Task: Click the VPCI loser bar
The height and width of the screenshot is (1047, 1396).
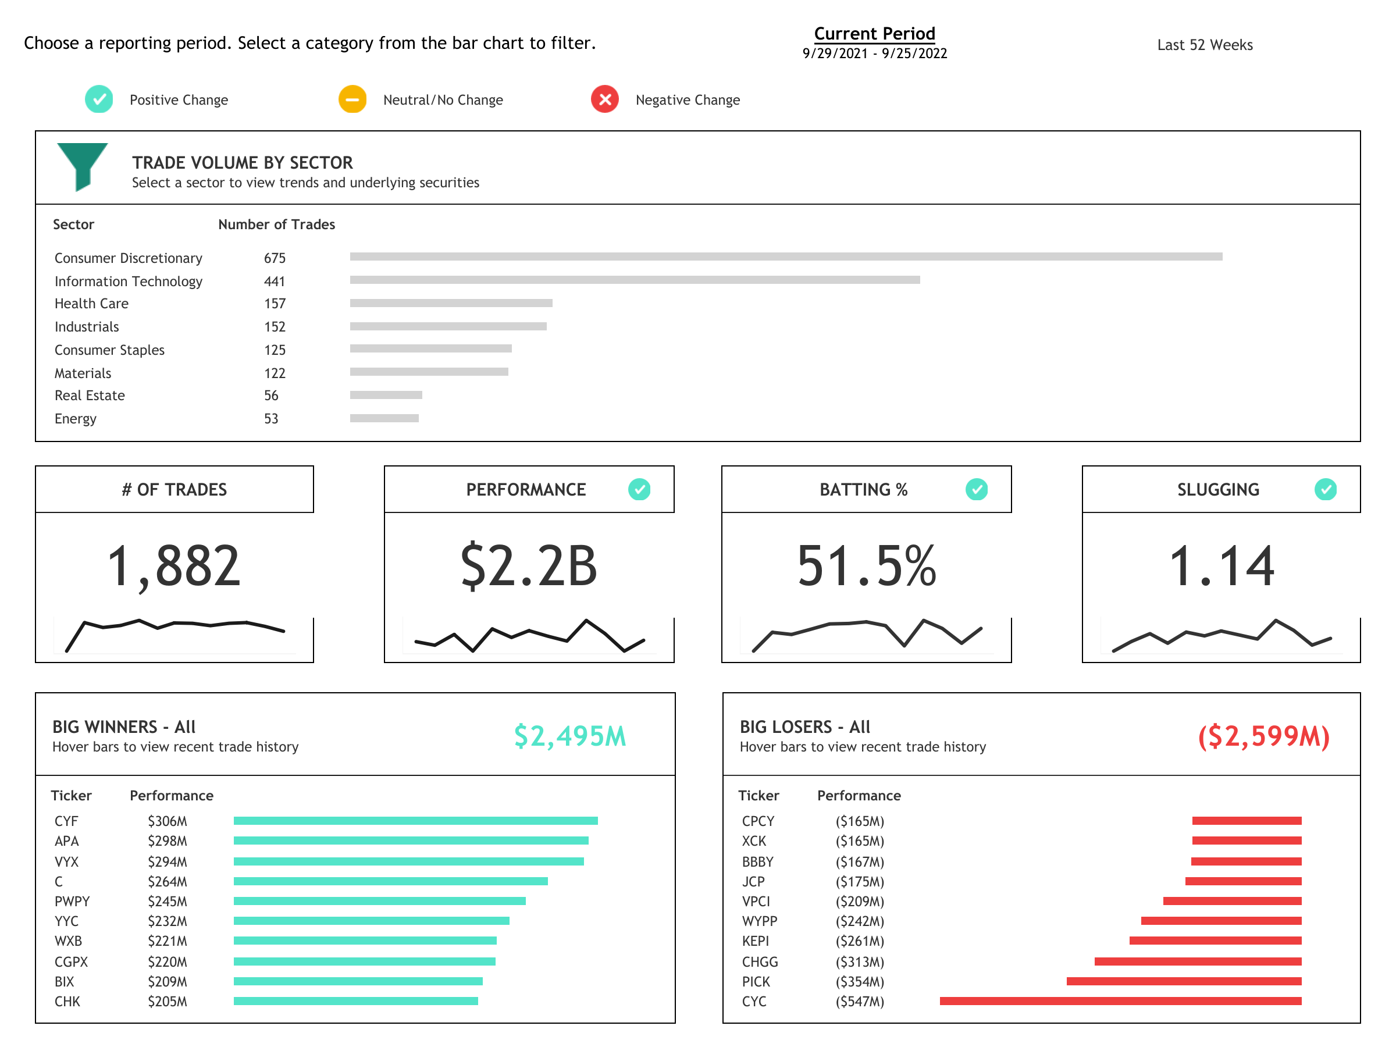Action: click(1232, 901)
